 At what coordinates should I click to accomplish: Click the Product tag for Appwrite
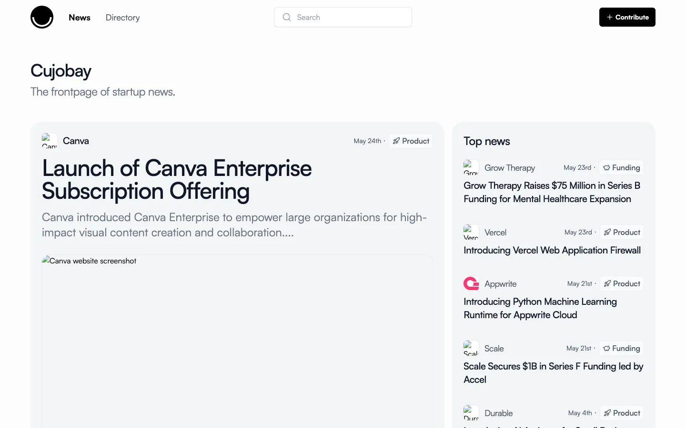coord(622,283)
